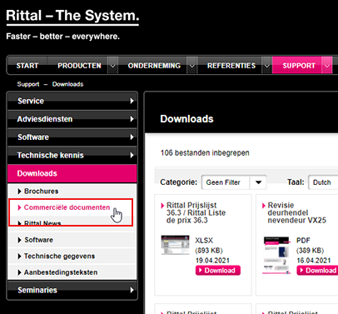
Task: Download the XLSX Rittal Prijslijst file
Action: (x=218, y=271)
